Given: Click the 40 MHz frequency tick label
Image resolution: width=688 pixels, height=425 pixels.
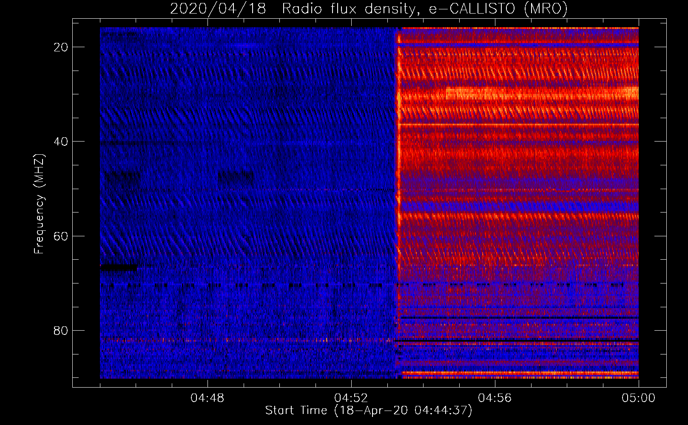Looking at the screenshot, I should click(x=61, y=142).
